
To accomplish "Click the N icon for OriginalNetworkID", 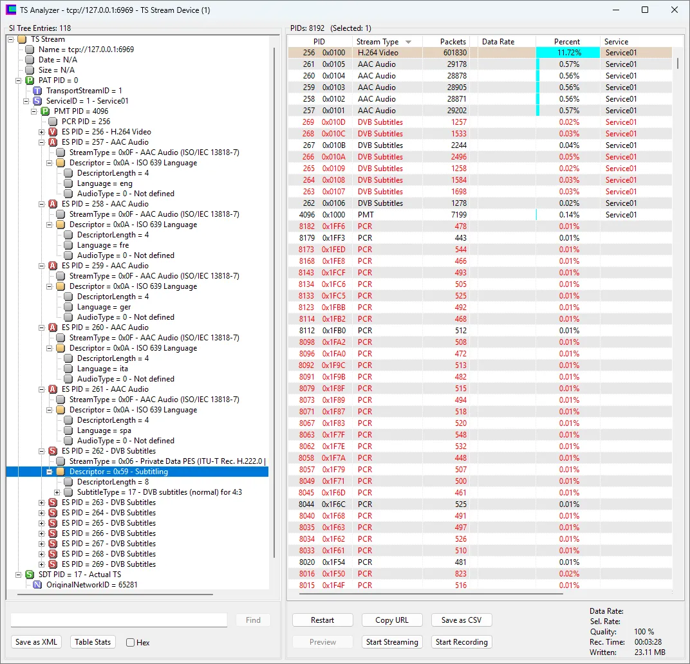I will [37, 585].
